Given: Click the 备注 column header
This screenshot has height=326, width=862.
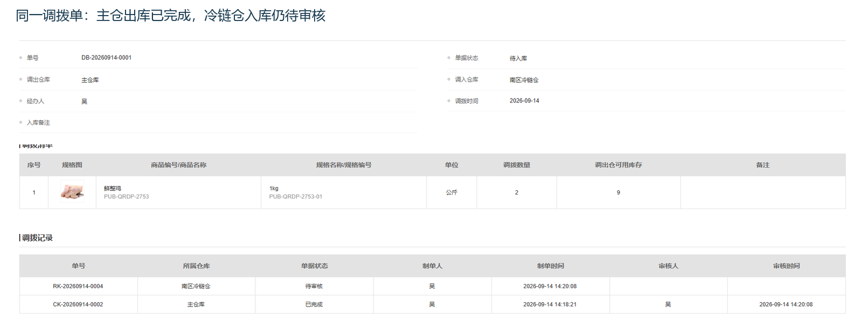Looking at the screenshot, I should 763,165.
